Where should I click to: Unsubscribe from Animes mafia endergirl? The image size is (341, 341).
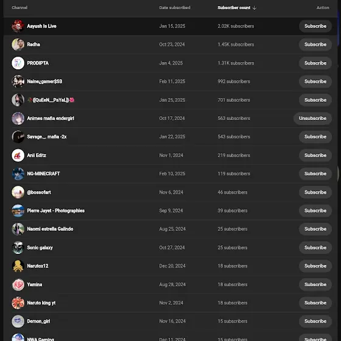312,118
